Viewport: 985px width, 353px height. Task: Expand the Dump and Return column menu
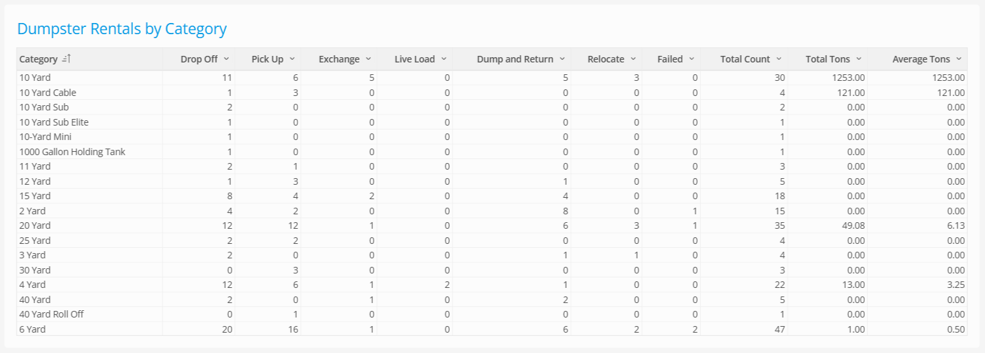click(x=562, y=59)
